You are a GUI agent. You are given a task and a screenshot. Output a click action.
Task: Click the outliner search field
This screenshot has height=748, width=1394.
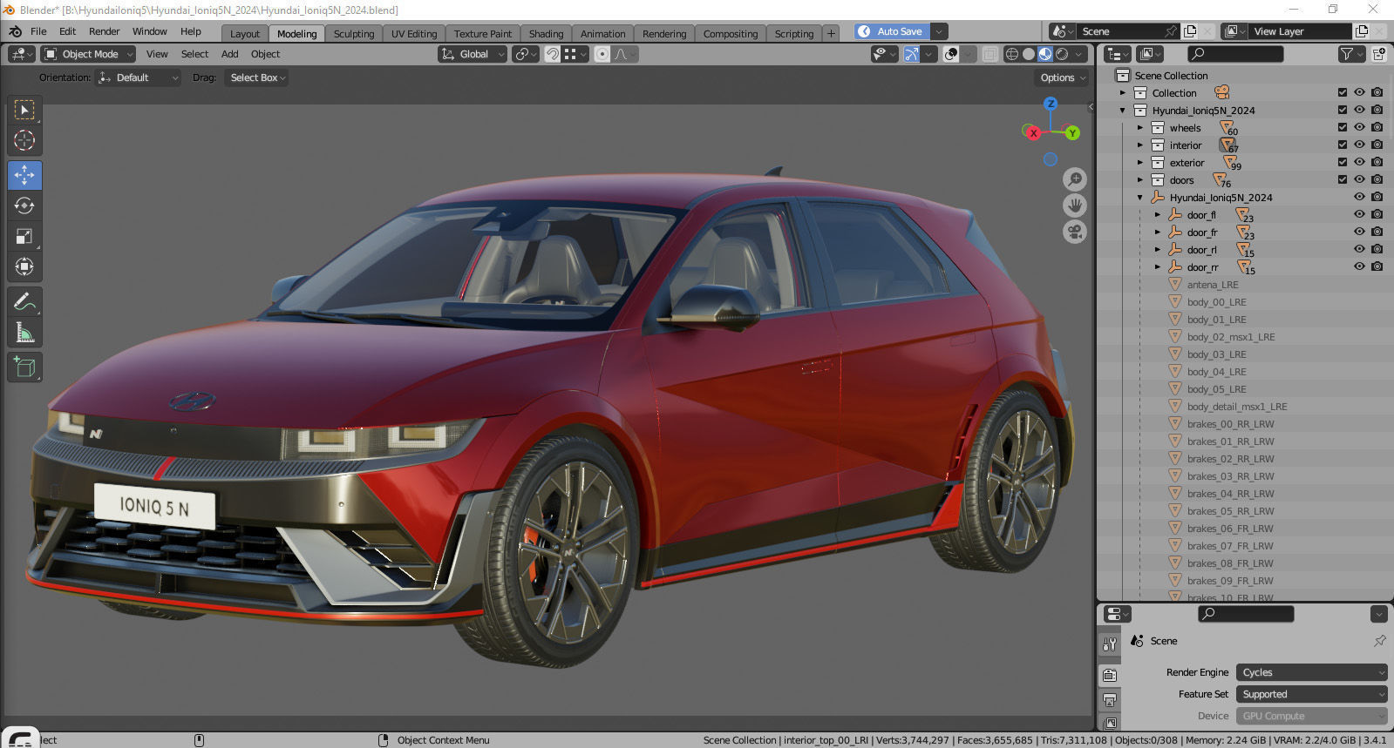click(1236, 54)
